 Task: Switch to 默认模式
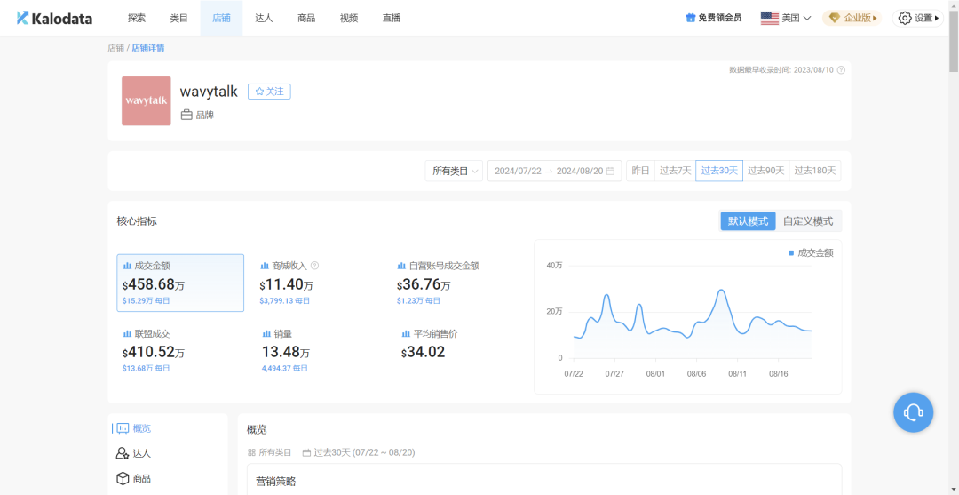[748, 221]
